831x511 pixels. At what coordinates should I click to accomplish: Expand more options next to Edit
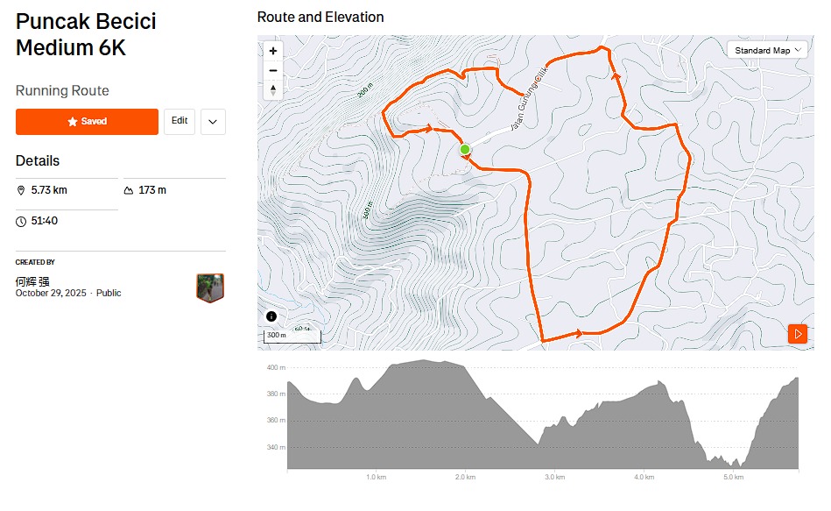213,122
